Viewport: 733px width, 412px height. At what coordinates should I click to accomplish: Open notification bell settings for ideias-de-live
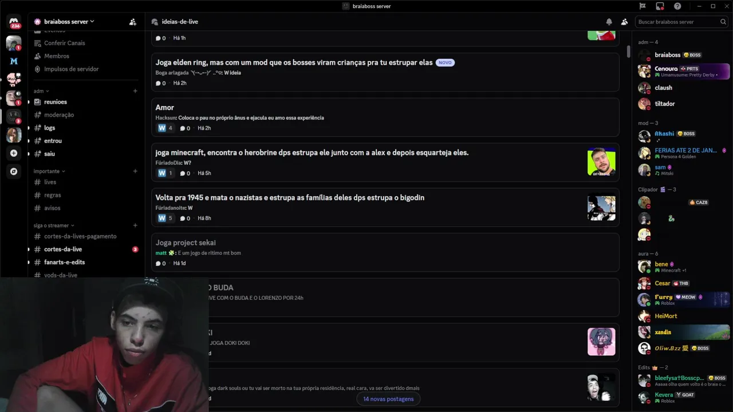609,22
